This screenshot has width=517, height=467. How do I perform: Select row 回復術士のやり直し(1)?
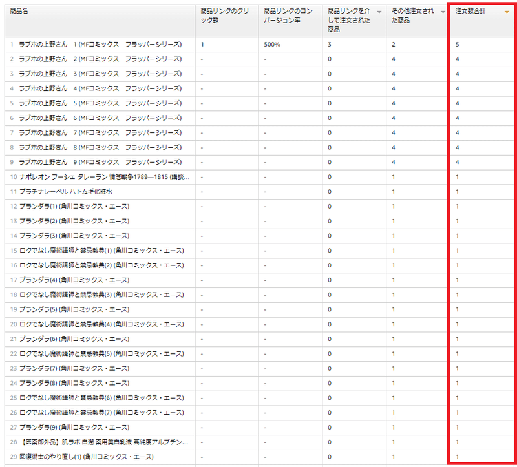pyautogui.click(x=259, y=457)
